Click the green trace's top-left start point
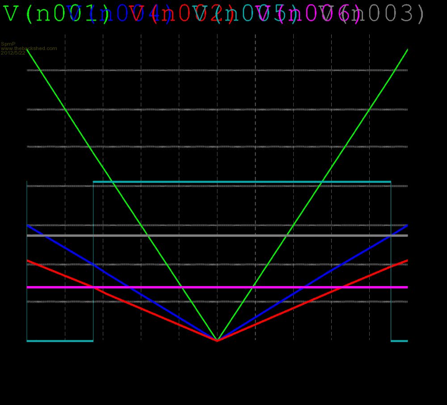This screenshot has height=405, width=447. [27, 50]
